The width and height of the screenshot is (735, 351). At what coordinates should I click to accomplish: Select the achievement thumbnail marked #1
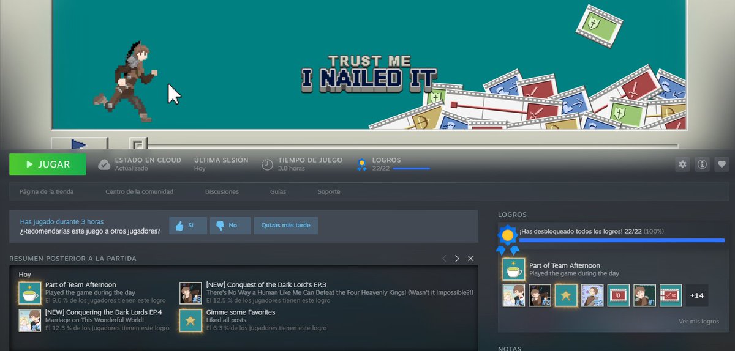click(644, 295)
